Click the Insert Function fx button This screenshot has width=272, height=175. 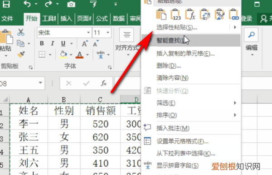[x=103, y=83]
